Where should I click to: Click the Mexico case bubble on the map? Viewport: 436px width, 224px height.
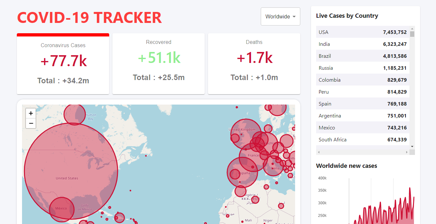[62, 209]
